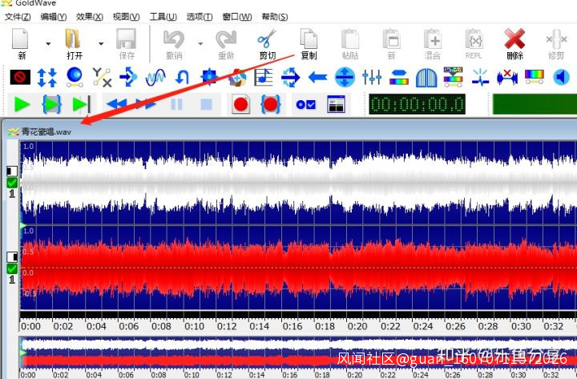Open the 编辑(Y) menu
577x379 pixels.
[54, 17]
